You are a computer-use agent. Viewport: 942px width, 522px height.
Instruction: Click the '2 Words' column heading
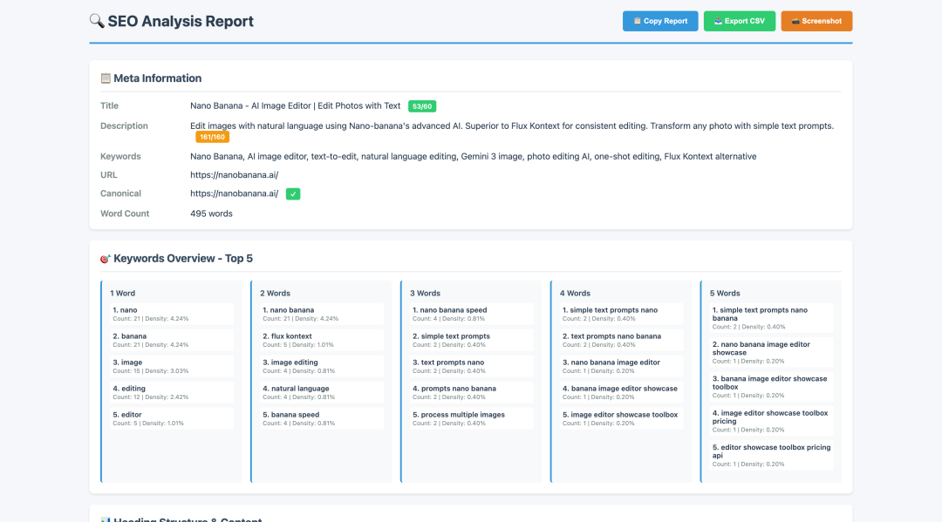275,294
